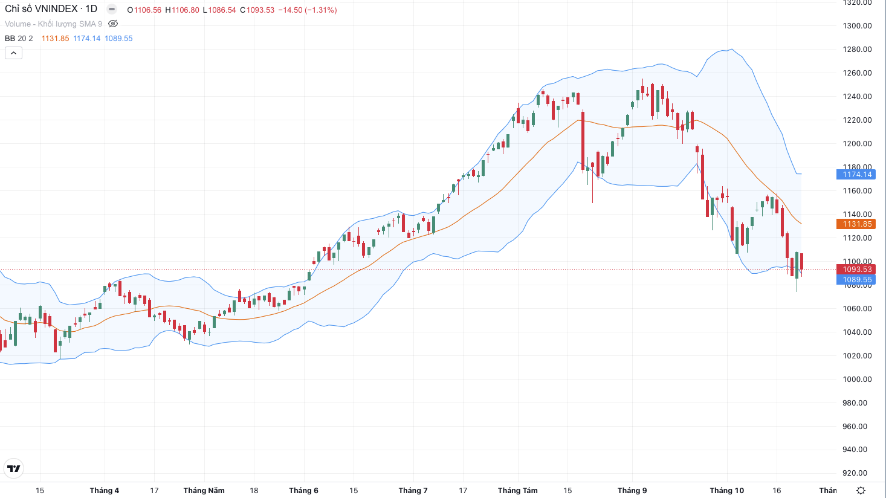Click the change value '−14.50 (−1.31%)'
Screen dimensions: 886x498
(308, 10)
